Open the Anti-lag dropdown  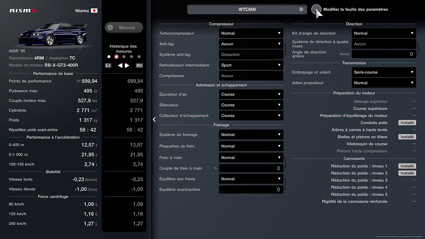pos(251,44)
